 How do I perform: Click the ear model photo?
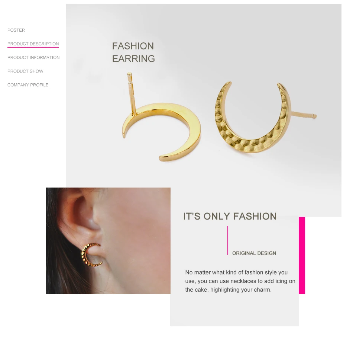pos(108,241)
